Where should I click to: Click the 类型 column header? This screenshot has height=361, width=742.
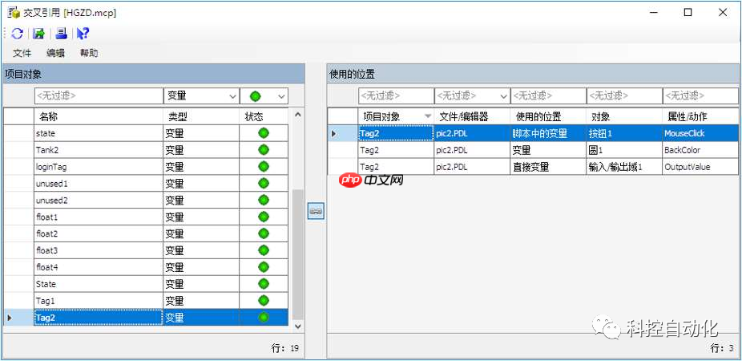pyautogui.click(x=201, y=116)
